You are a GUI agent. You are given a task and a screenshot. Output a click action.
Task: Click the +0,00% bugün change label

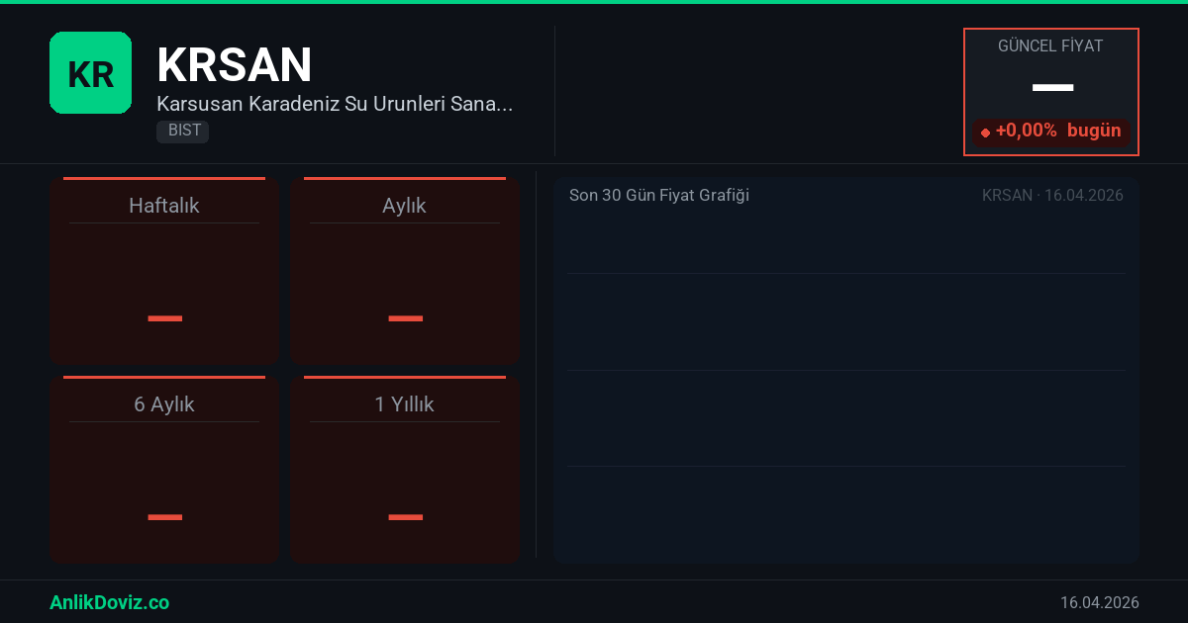(1058, 131)
